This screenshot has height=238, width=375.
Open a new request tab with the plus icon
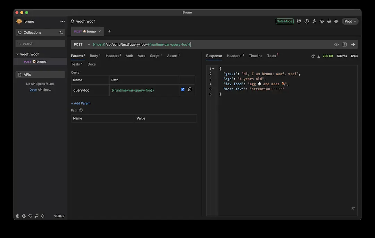(x=109, y=31)
